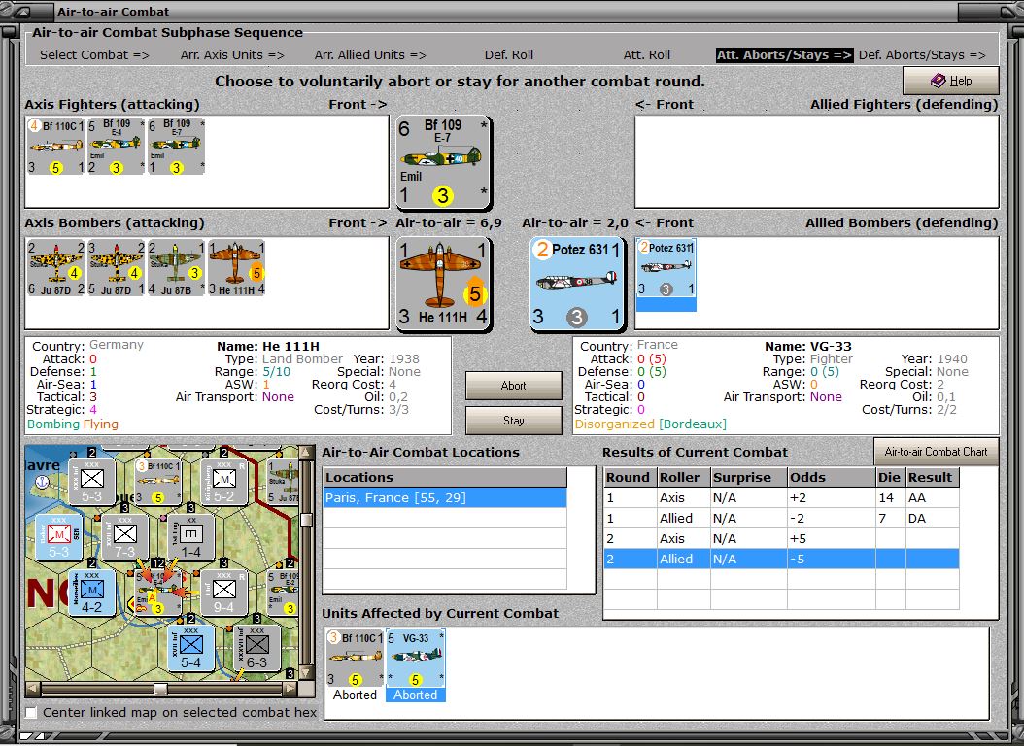Screen dimensions: 1024x746
Task: Select the Bf 109 E-4 counter in Axis Fighters
Action: coord(116,147)
